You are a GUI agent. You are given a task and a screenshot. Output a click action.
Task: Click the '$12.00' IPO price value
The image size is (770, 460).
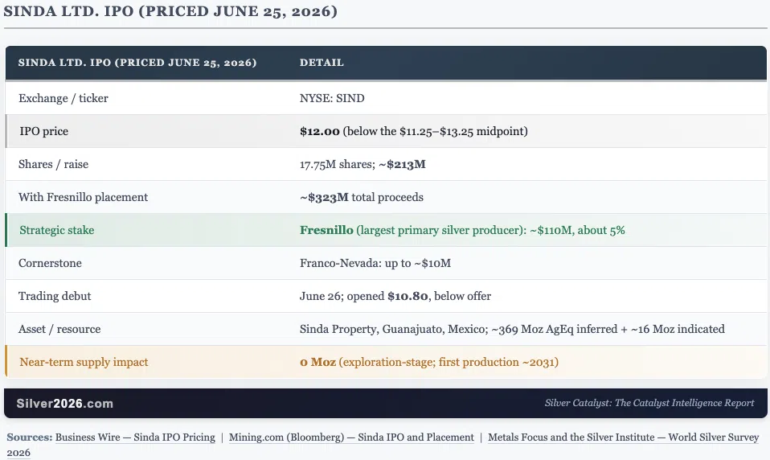pyautogui.click(x=320, y=131)
